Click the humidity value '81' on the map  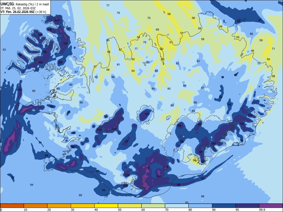pyautogui.click(x=118, y=64)
